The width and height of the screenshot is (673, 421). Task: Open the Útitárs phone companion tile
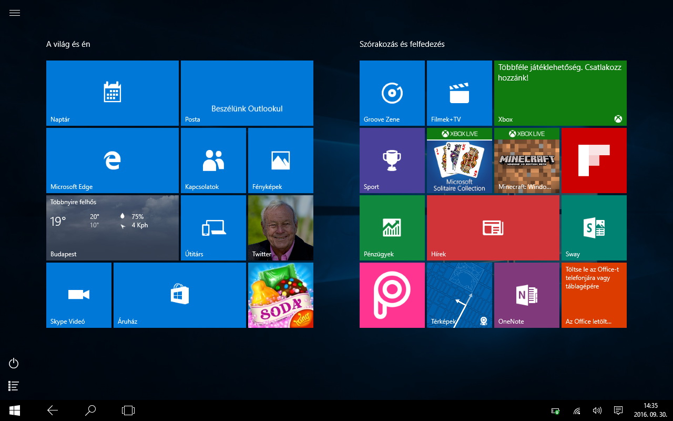coord(213,228)
